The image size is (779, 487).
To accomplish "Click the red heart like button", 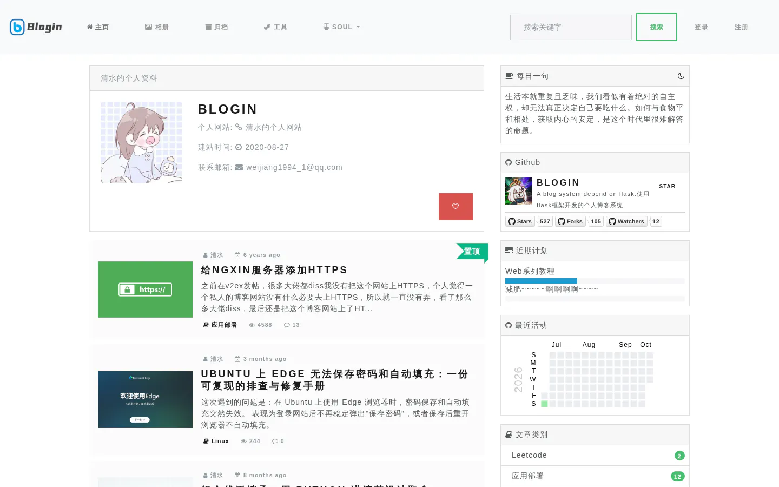I will [x=455, y=207].
